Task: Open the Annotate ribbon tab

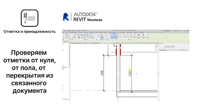Action: (x=91, y=33)
